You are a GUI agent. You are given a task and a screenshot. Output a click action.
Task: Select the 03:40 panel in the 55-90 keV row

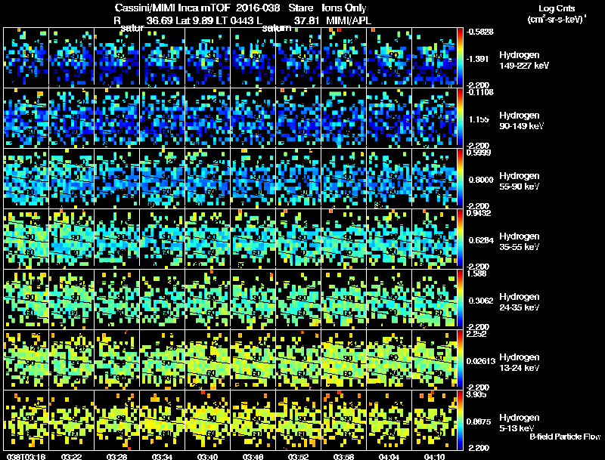point(207,178)
